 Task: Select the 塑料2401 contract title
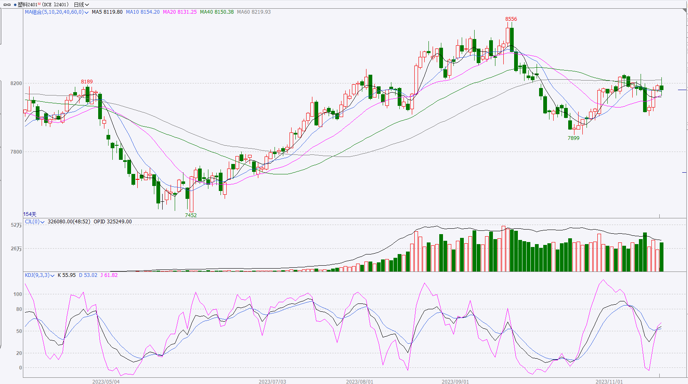tap(27, 5)
